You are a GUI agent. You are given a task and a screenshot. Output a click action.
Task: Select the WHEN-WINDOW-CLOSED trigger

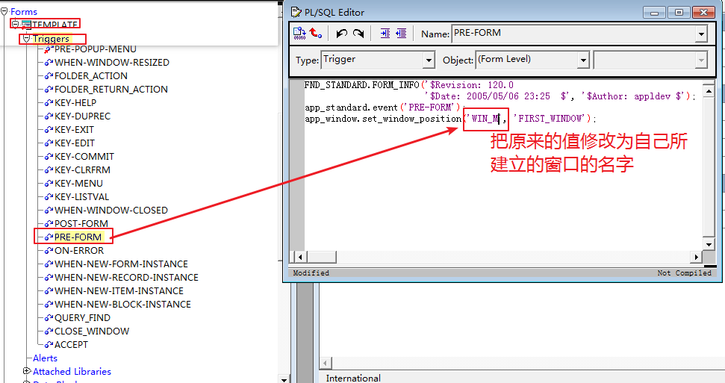tap(111, 210)
